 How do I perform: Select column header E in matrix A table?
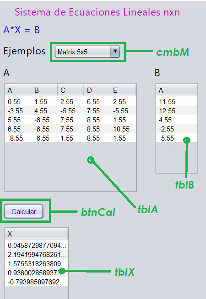[x=123, y=90]
